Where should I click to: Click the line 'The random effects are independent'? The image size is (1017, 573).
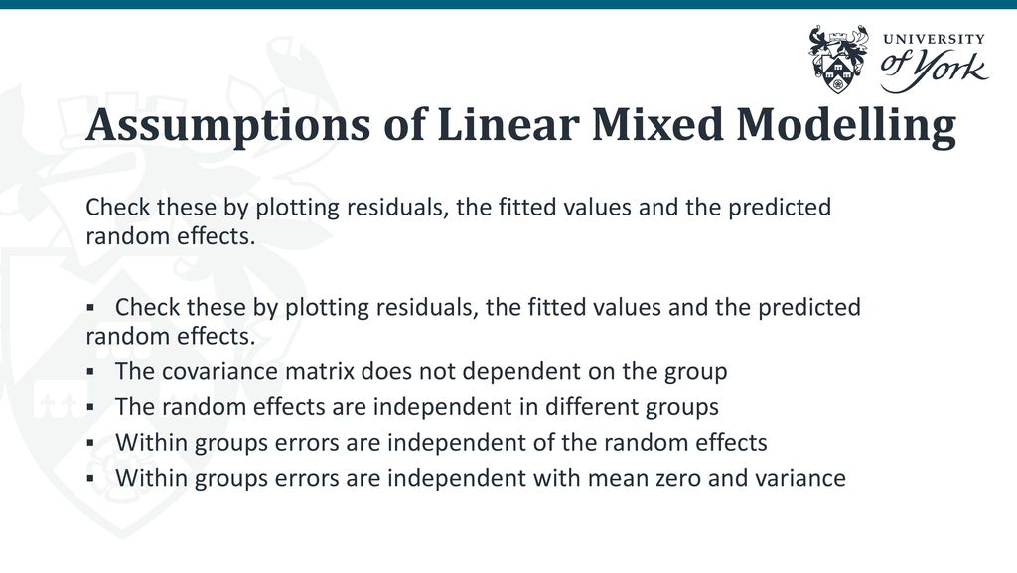click(x=417, y=407)
